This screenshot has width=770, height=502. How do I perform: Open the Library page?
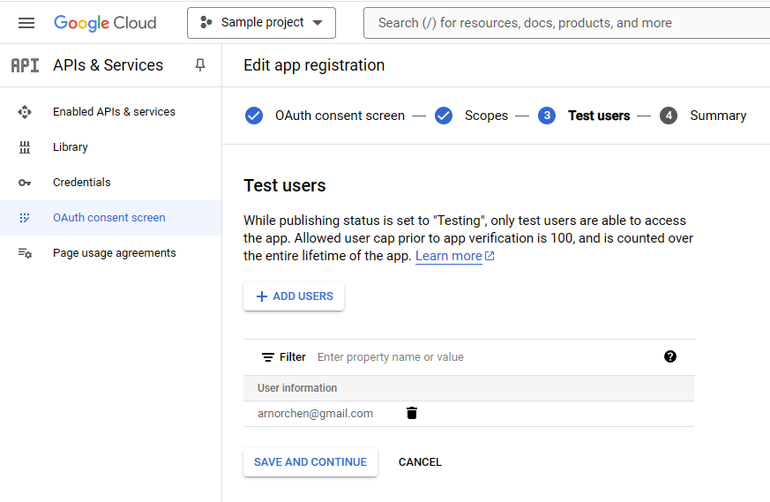[71, 146]
